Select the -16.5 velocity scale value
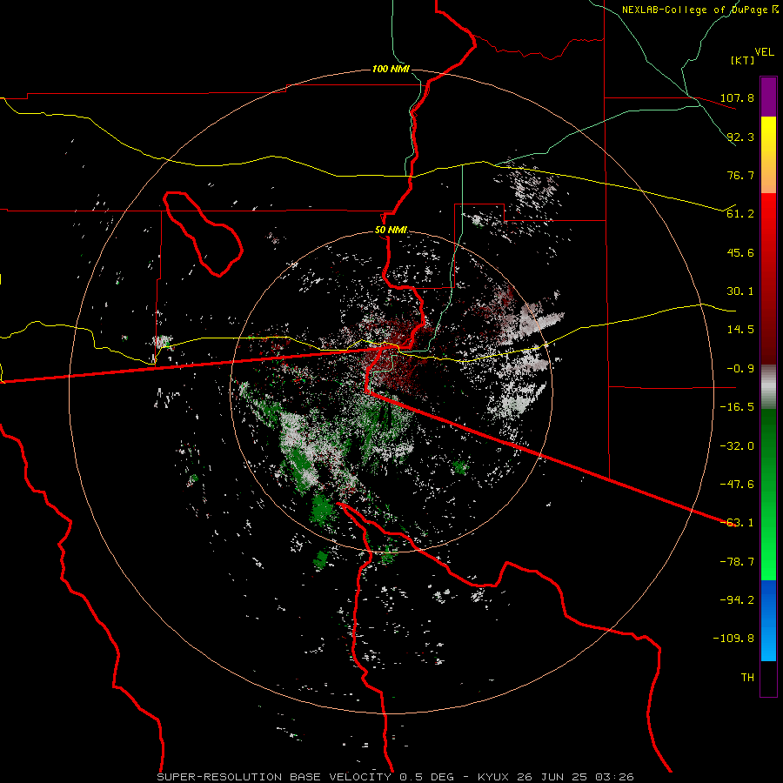The image size is (783, 783). click(x=738, y=407)
